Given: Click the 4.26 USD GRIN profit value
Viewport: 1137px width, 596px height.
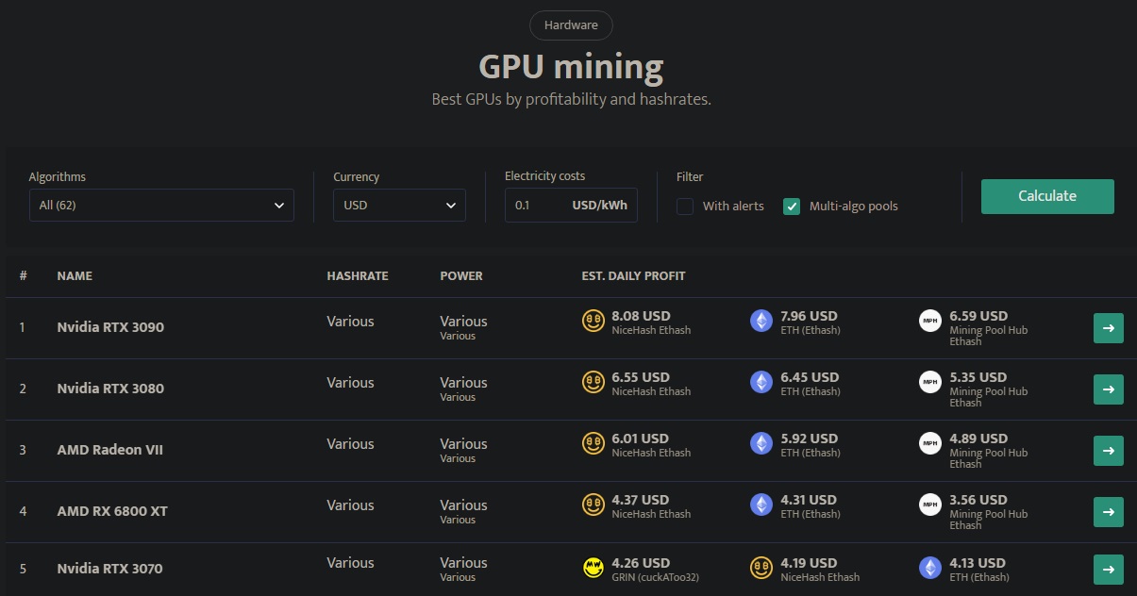Looking at the screenshot, I should coord(641,563).
